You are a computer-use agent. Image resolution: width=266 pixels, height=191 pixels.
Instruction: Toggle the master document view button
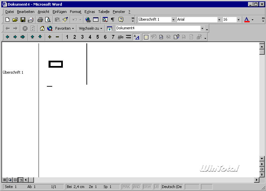(146, 37)
